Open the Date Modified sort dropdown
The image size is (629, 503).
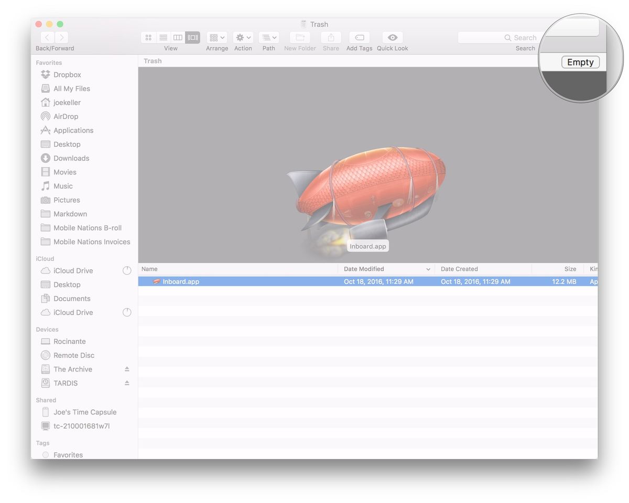tap(429, 269)
